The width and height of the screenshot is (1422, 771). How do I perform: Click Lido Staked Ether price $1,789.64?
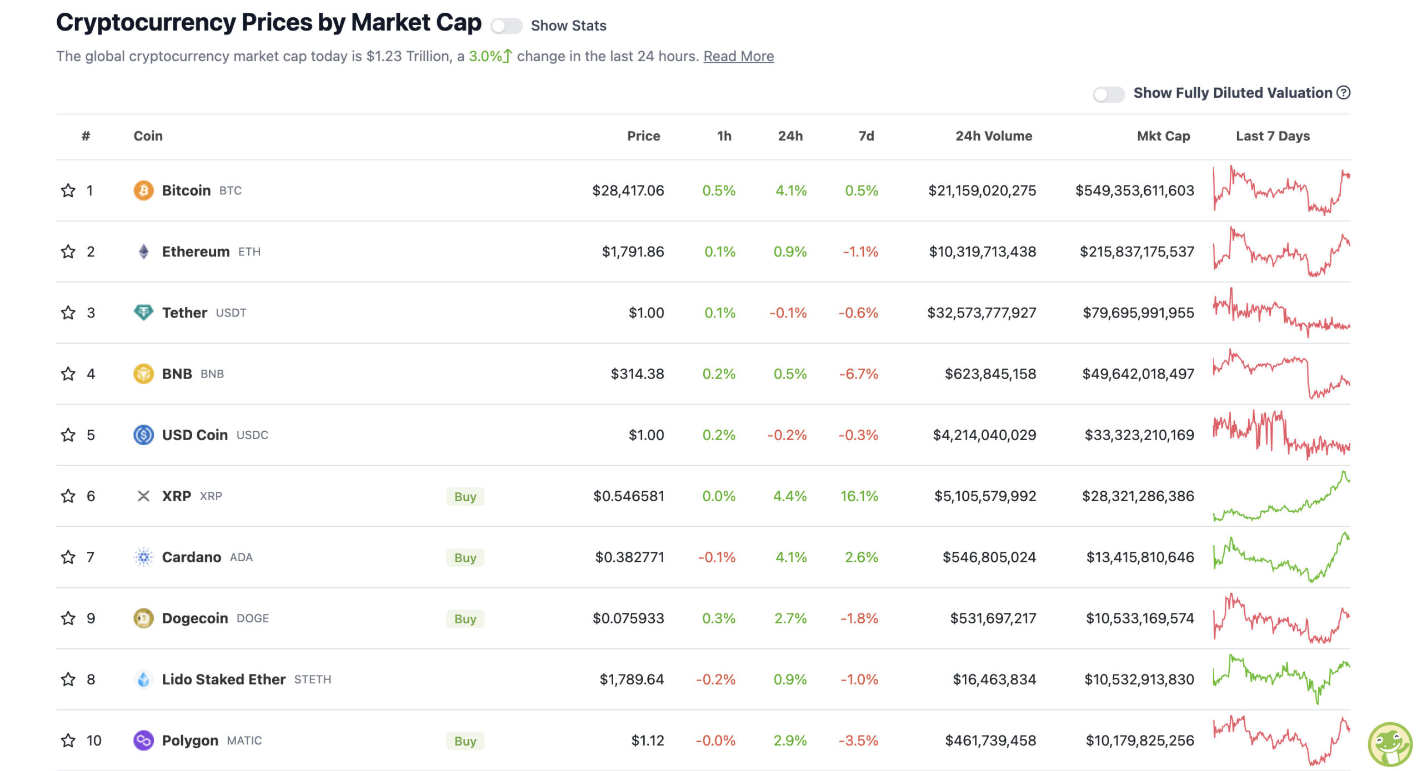click(632, 679)
